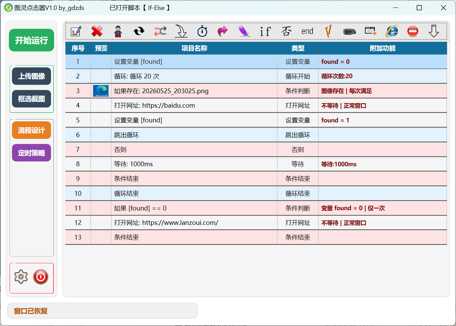456x326 pixels.
Task: Click the red power button icon
Action: tap(41, 277)
